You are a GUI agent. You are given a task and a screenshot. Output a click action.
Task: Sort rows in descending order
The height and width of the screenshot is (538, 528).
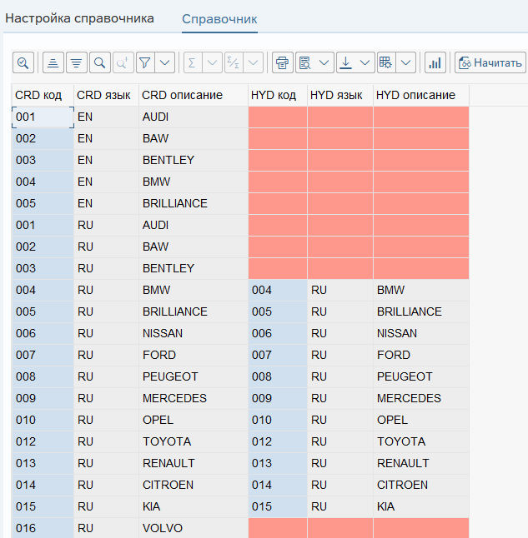tap(77, 62)
